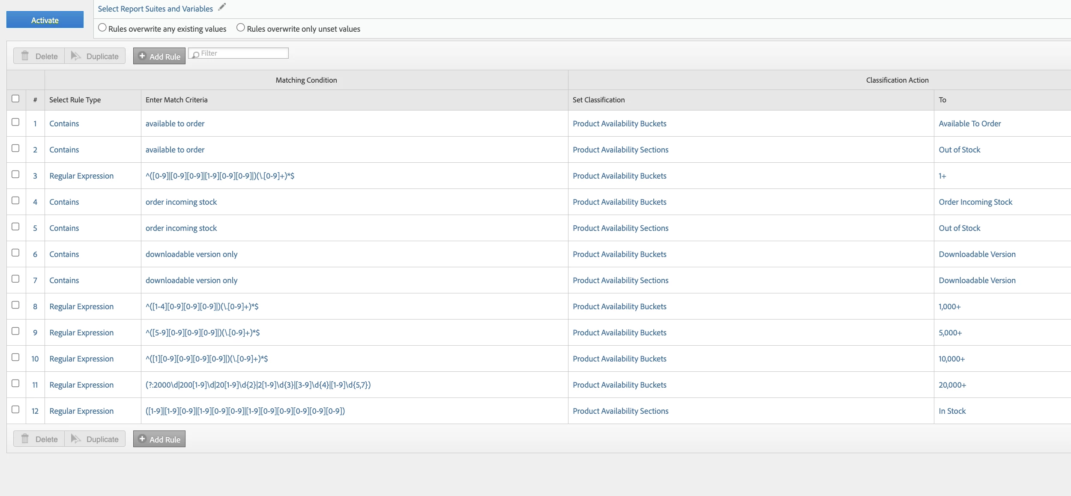Screen dimensions: 1071x496
Task: Open rule type dropdown for rule 1
Action: [64, 124]
